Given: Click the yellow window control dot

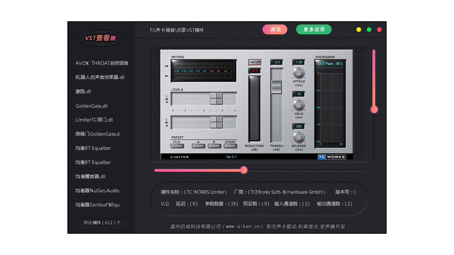Looking at the screenshot, I should [359, 30].
